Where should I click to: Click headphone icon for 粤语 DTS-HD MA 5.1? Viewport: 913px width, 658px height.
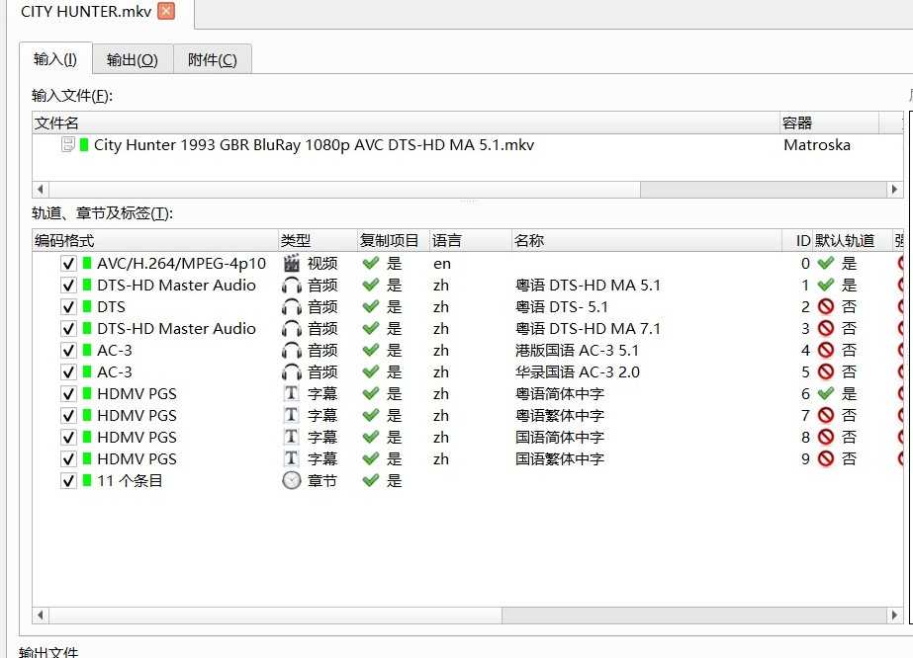(x=291, y=286)
